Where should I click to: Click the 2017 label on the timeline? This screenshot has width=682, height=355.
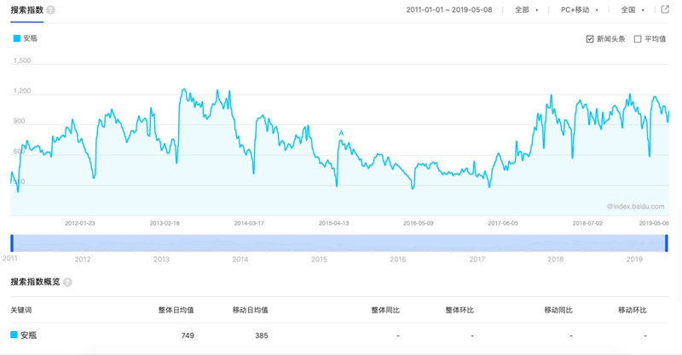pyautogui.click(x=477, y=260)
